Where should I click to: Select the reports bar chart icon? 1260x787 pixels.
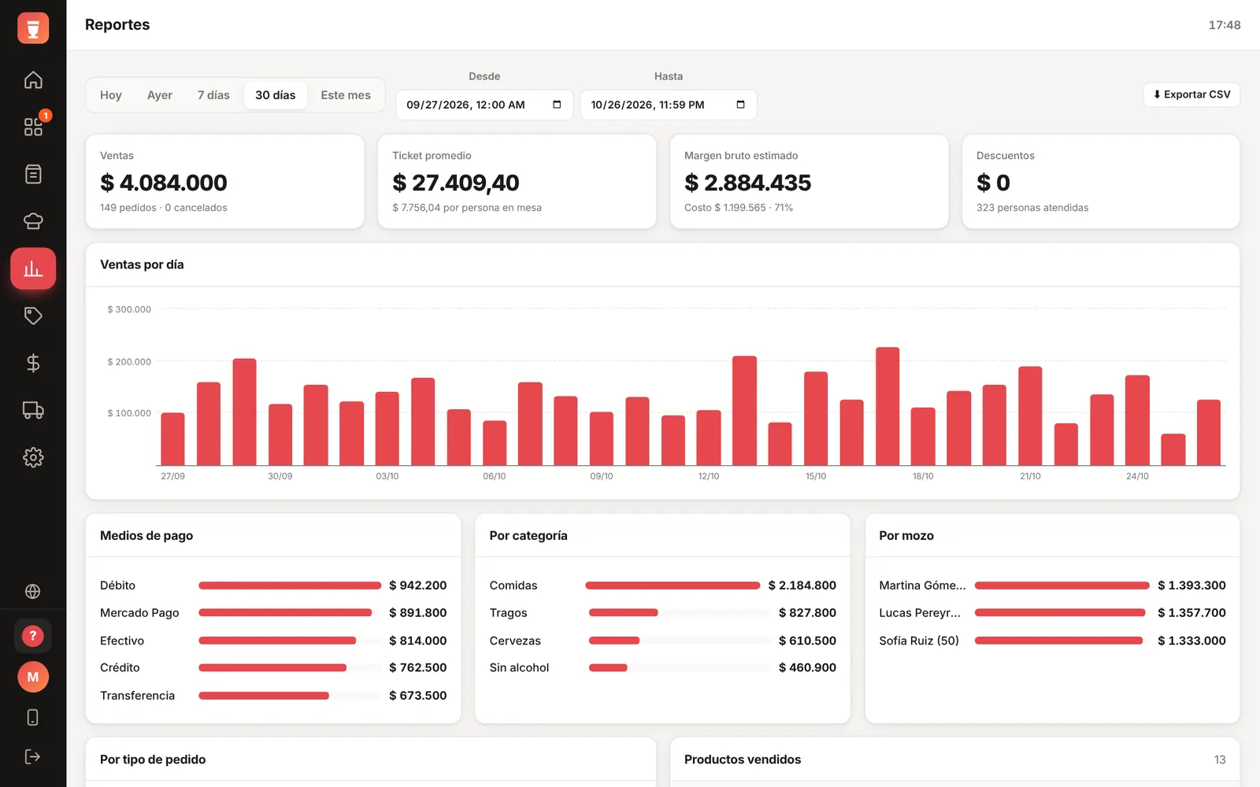[x=33, y=268]
